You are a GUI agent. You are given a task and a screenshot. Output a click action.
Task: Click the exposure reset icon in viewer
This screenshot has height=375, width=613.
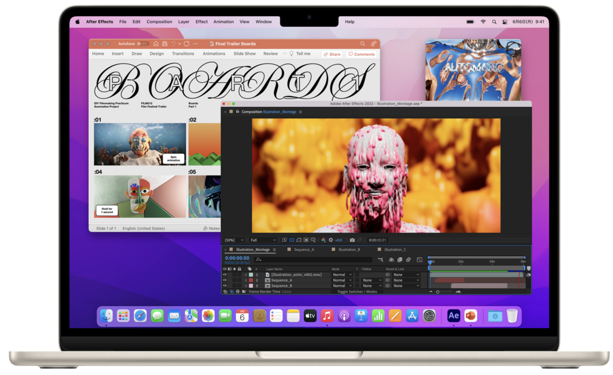[331, 240]
